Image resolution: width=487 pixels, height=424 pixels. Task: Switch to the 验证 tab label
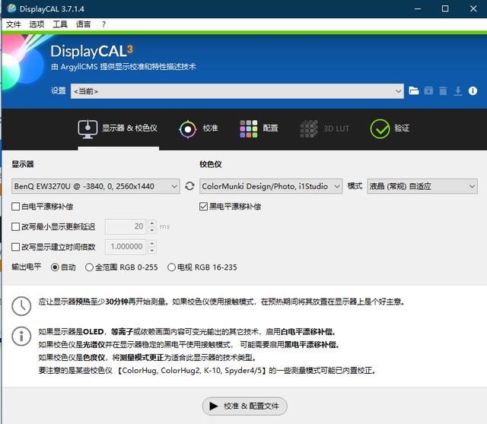402,128
